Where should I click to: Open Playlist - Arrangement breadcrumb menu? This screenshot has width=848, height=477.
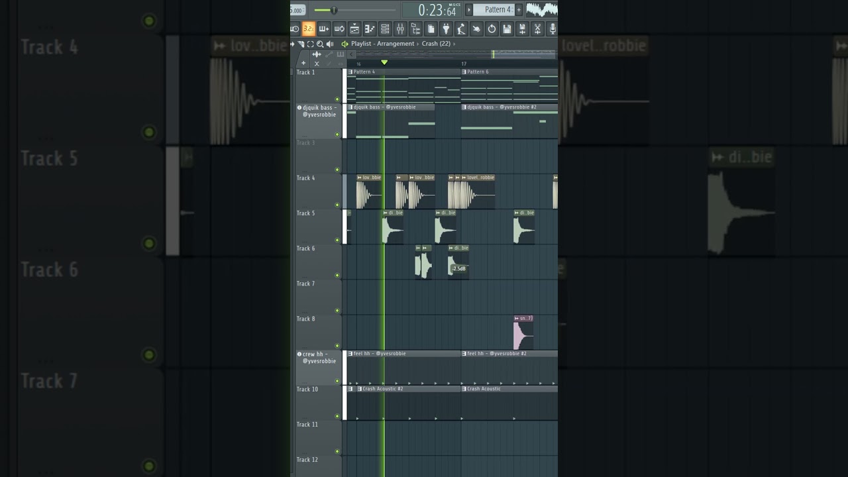tap(382, 44)
